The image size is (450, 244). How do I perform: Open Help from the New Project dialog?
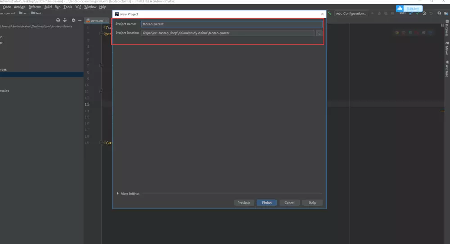click(x=312, y=203)
